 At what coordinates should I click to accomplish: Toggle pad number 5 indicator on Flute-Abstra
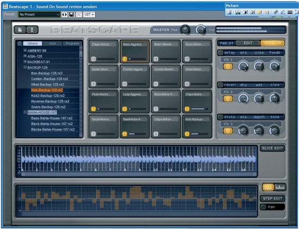tap(94, 109)
